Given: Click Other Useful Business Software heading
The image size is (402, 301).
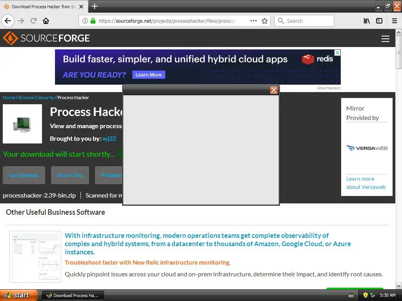Looking at the screenshot, I should (x=55, y=212).
